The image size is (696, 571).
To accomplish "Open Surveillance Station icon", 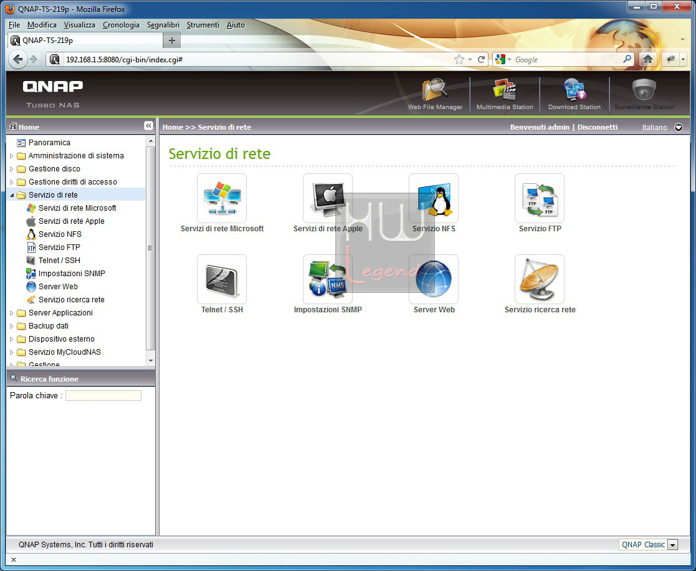I will pyautogui.click(x=644, y=90).
